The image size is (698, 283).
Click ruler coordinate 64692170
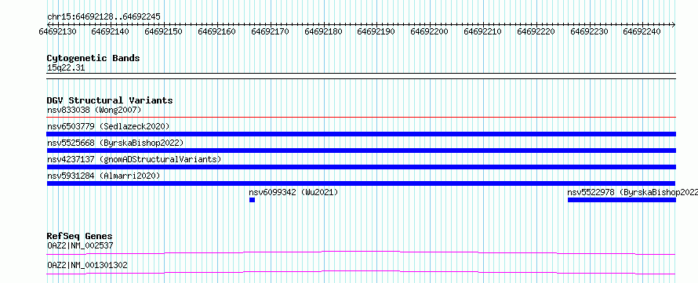pos(271,31)
